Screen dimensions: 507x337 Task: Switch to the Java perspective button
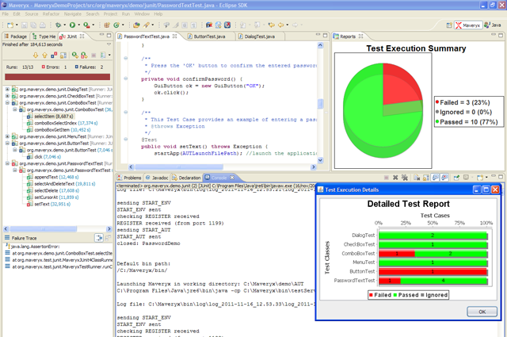pyautogui.click(x=493, y=25)
